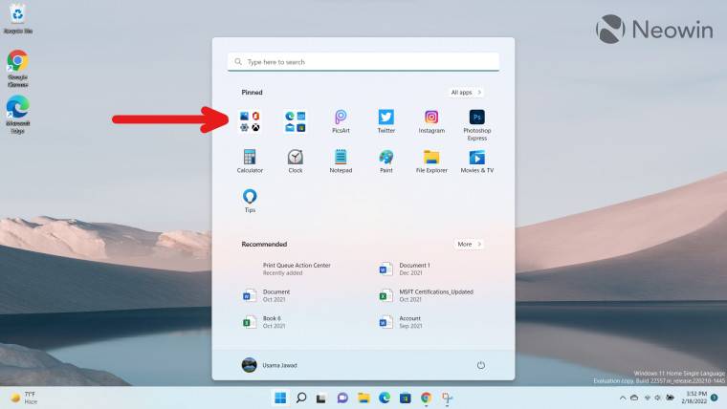727x409 pixels.
Task: Click the Type here to search field
Action: point(363,61)
